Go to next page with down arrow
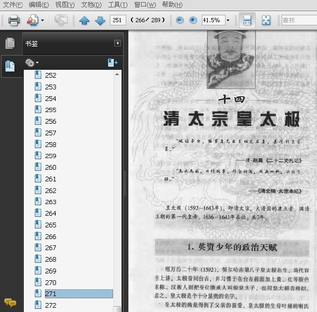 (100, 21)
